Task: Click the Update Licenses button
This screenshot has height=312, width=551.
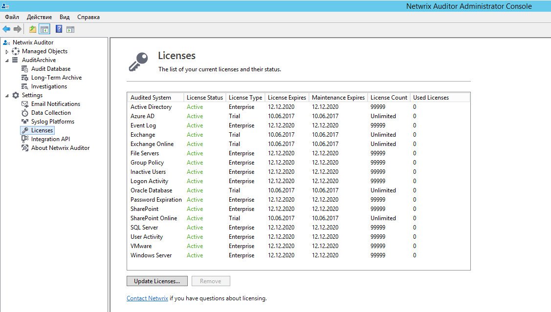Action: pos(157,281)
